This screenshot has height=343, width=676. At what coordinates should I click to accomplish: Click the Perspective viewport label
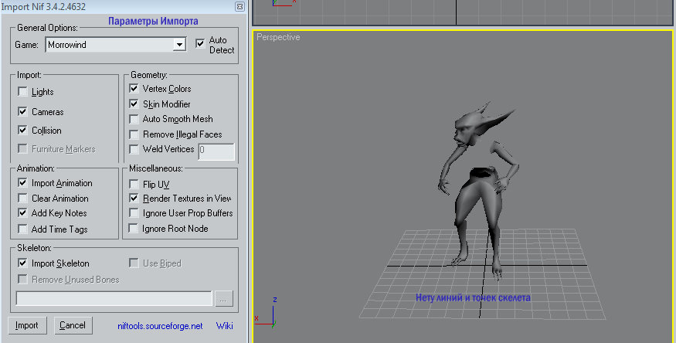coord(278,37)
